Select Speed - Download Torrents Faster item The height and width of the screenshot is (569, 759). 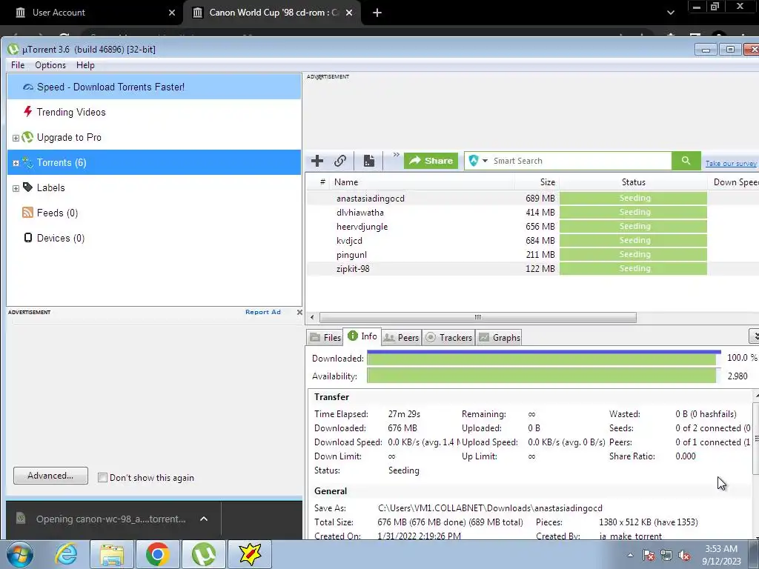tap(154, 87)
